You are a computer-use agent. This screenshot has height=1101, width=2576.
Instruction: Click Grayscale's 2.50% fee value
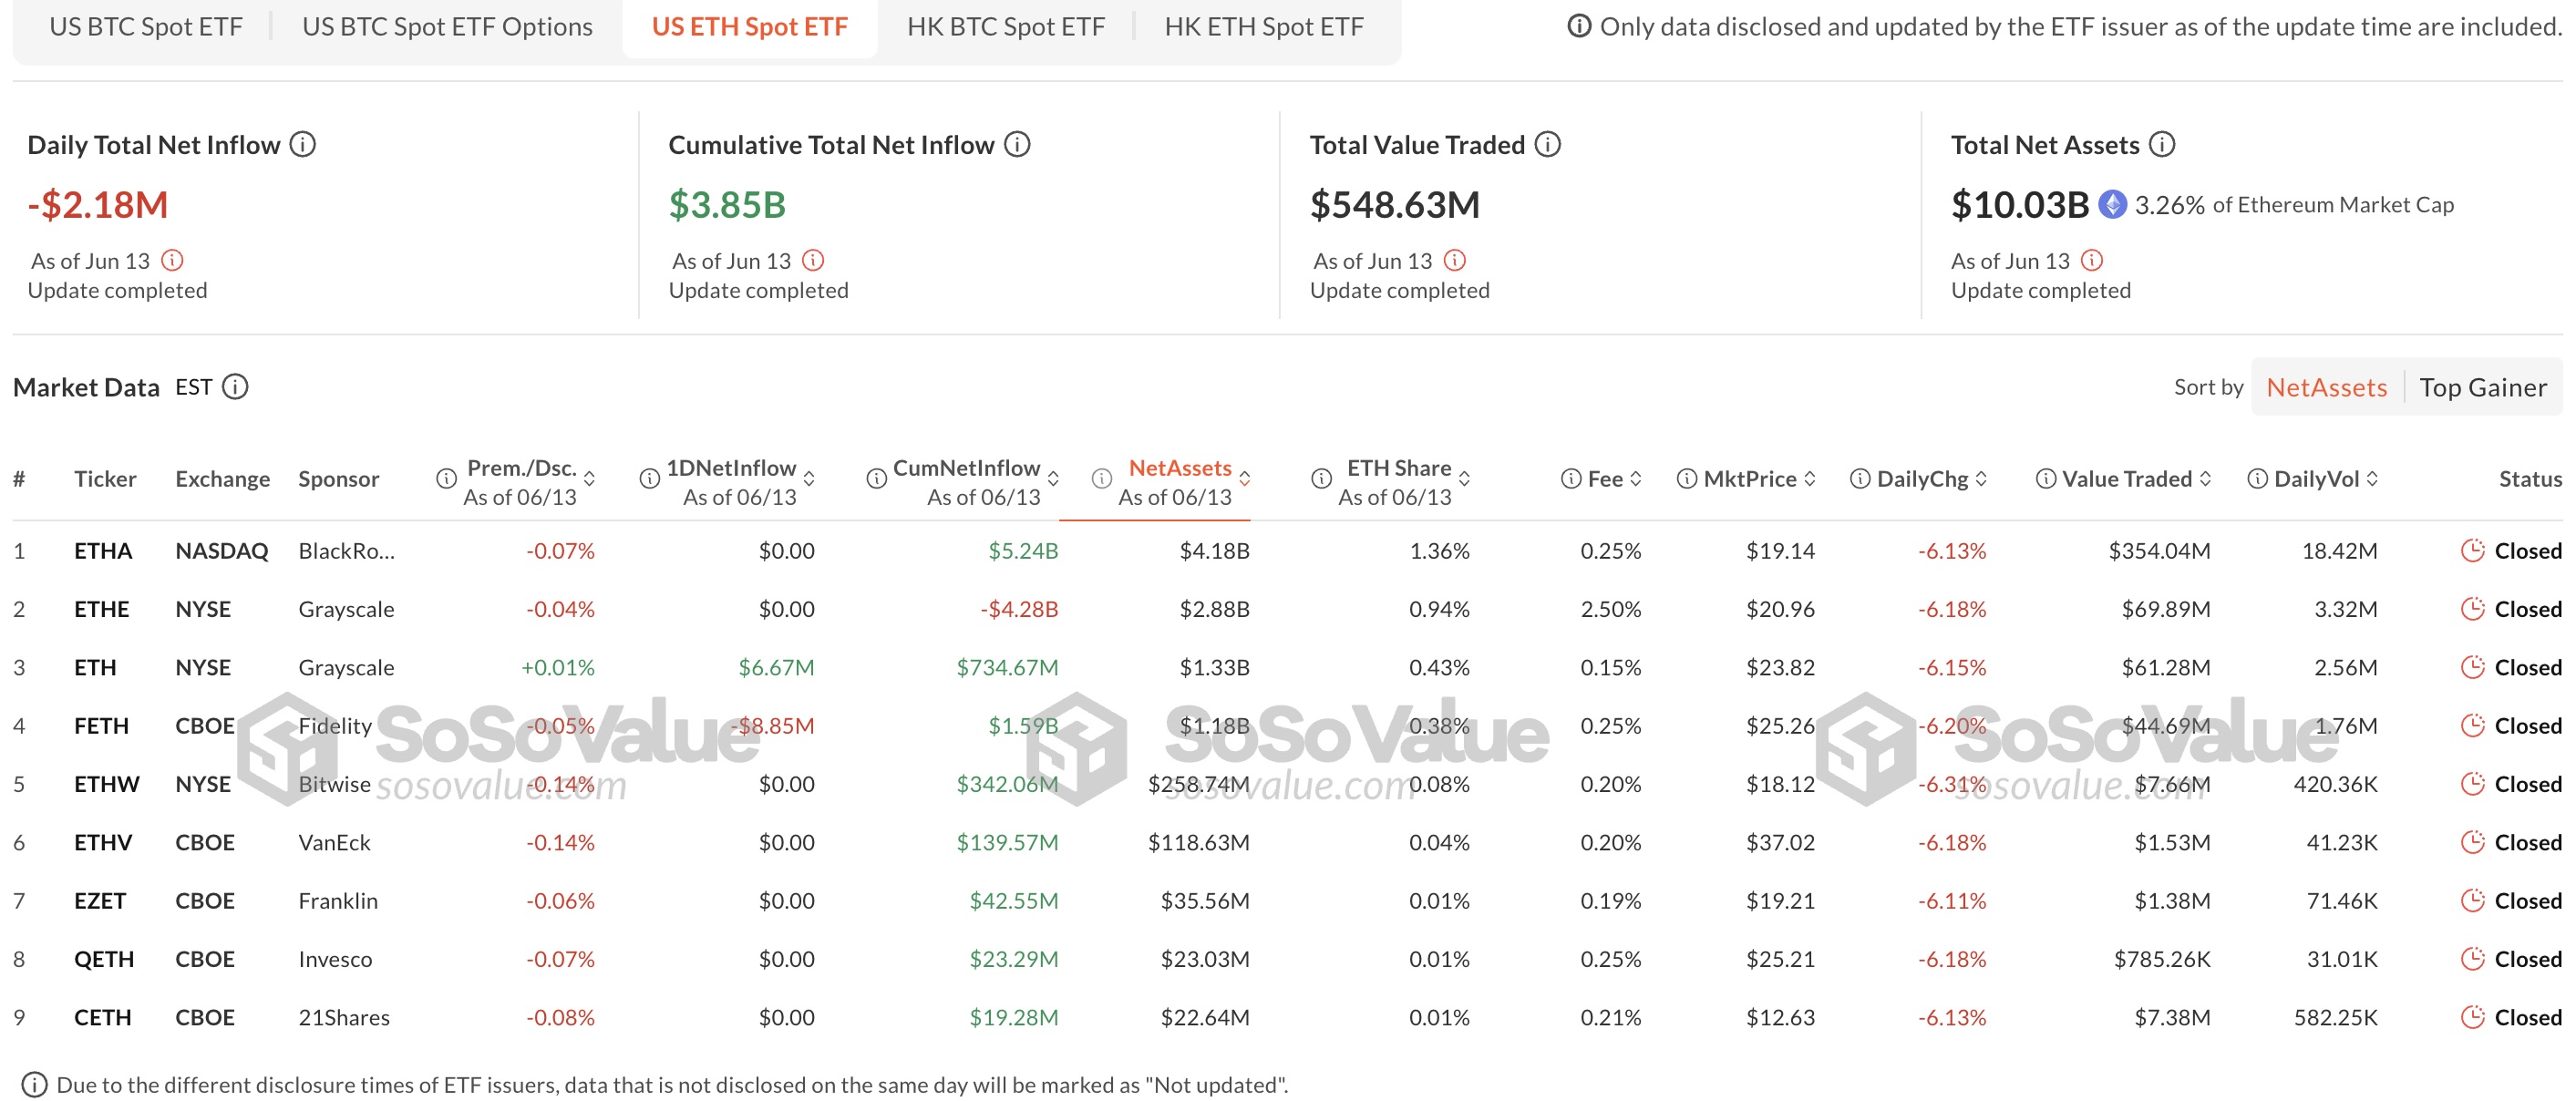tap(1610, 609)
